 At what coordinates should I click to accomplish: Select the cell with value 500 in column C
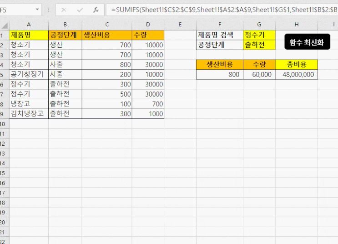[x=107, y=94]
